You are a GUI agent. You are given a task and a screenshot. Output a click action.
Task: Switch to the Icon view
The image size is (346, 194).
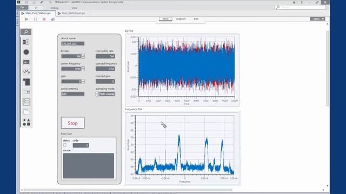pyautogui.click(x=196, y=19)
